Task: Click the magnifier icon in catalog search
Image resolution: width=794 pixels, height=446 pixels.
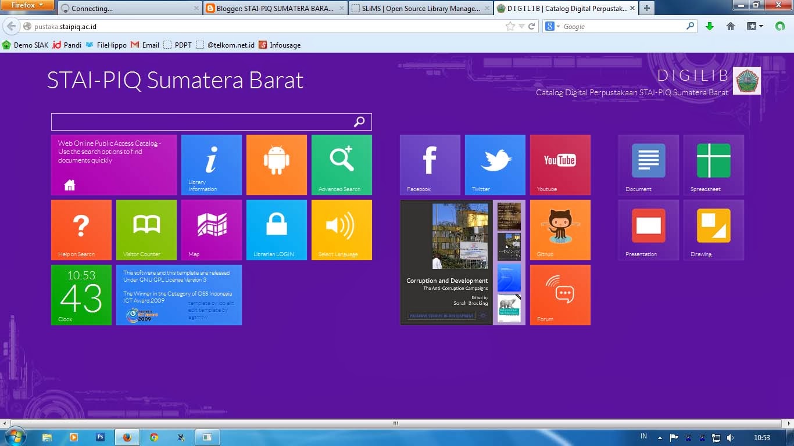Action: tap(360, 121)
